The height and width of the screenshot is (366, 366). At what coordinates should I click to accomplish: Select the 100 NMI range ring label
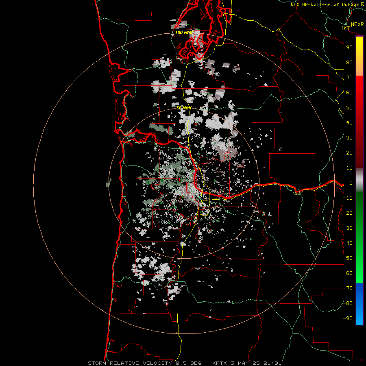[184, 33]
